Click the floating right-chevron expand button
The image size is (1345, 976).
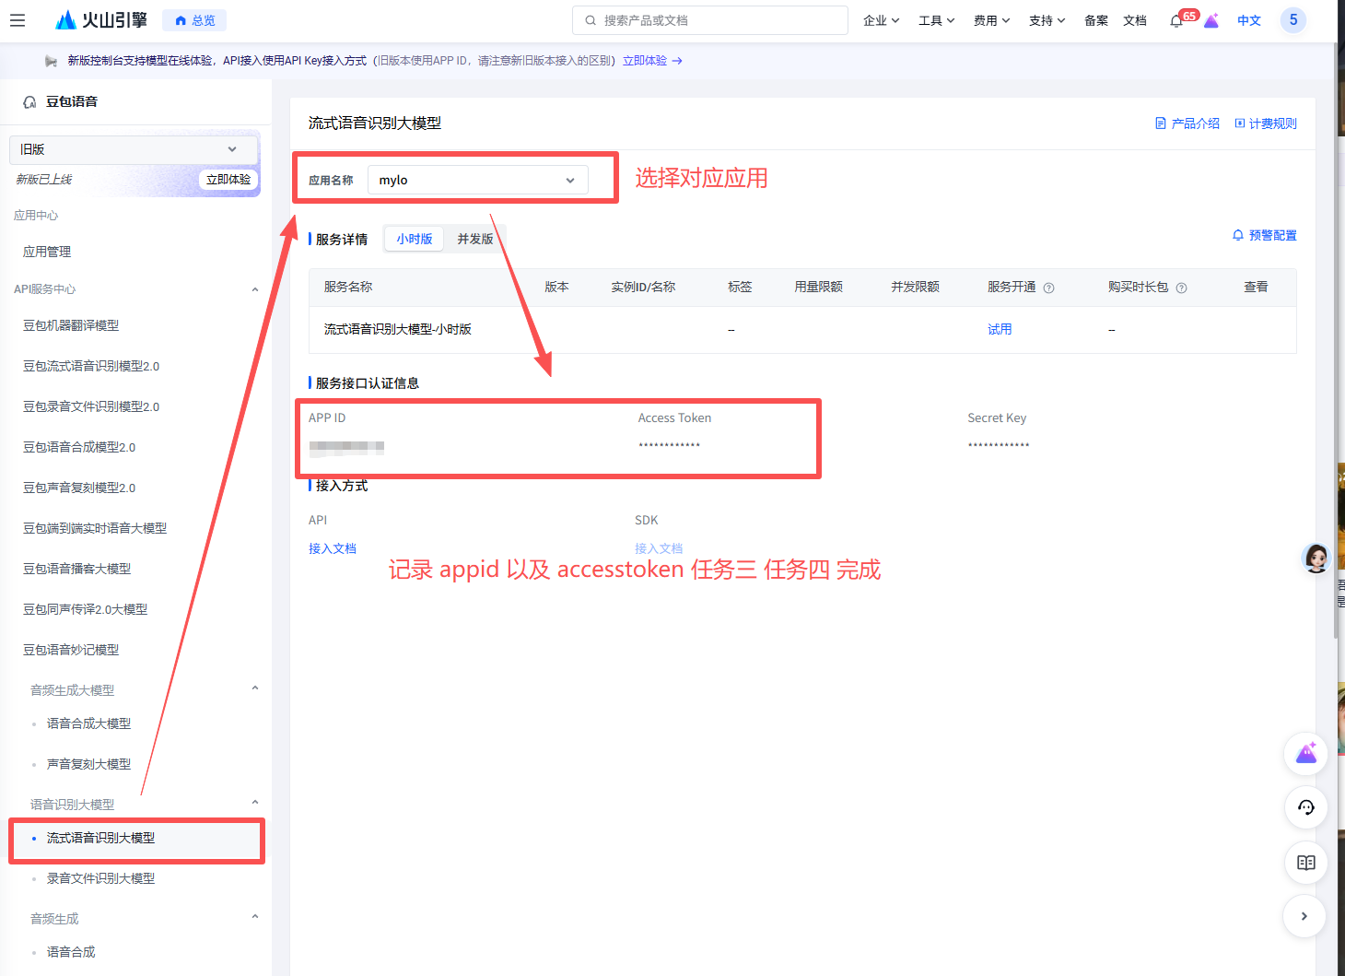1304,916
